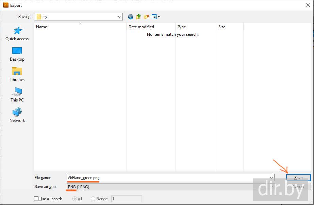Open the Save as type dropdown
This screenshot has width=314, height=205.
pyautogui.click(x=170, y=187)
